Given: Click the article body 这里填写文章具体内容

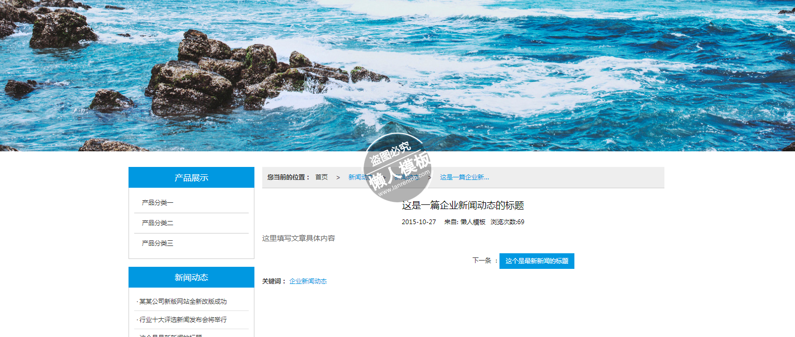Looking at the screenshot, I should pyautogui.click(x=299, y=238).
